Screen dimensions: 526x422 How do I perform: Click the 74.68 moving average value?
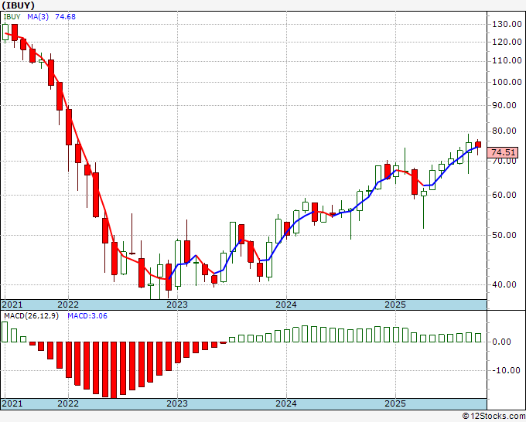[x=66, y=16]
